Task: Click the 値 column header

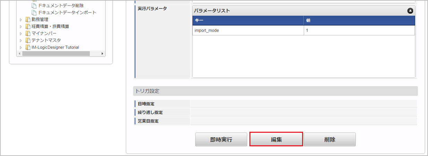Action: (x=359, y=20)
